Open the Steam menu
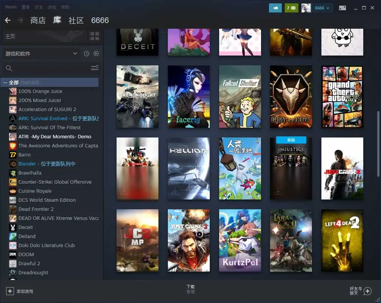 tap(11, 7)
